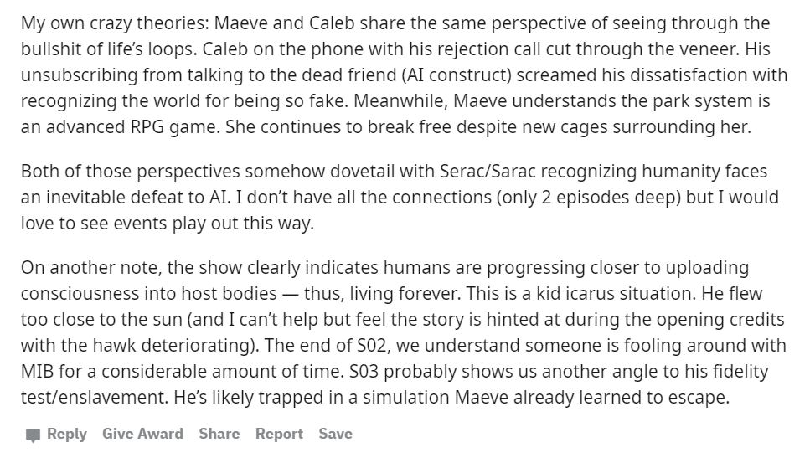Click the "(only 2 episodes deep)" text

pyautogui.click(x=588, y=198)
